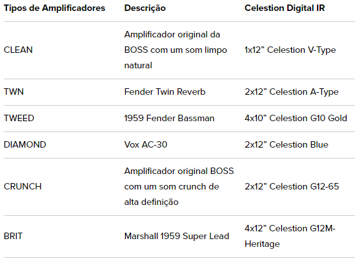
Task: Click '4x10" Celestion G10 Gold' IR cell
Action: (x=296, y=118)
